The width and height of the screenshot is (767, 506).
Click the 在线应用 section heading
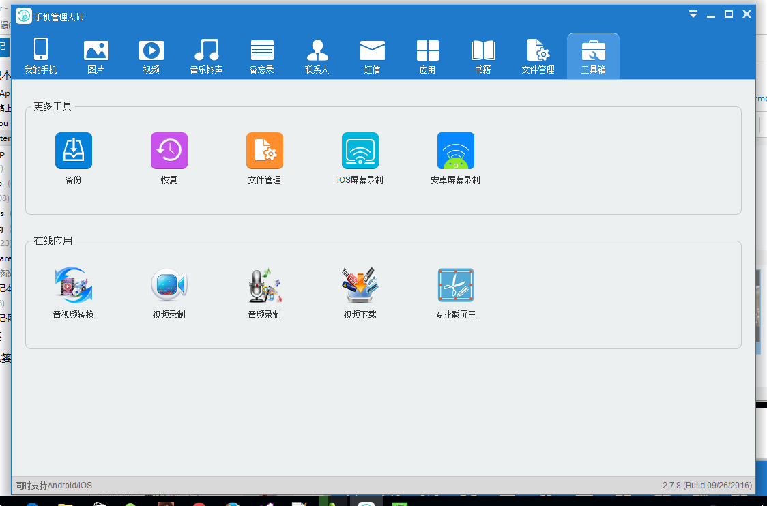point(53,241)
